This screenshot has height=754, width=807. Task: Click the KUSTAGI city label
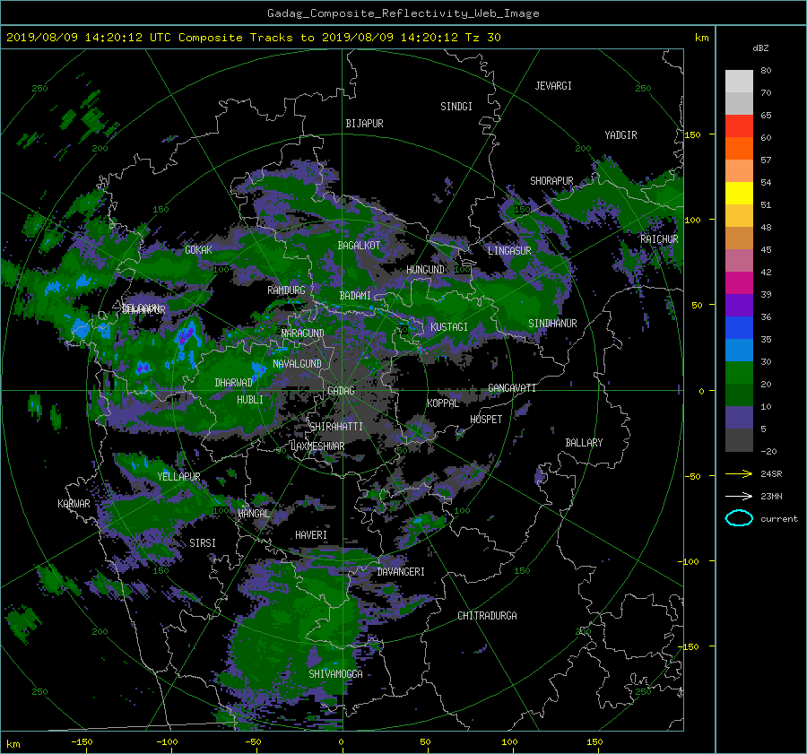coord(449,327)
